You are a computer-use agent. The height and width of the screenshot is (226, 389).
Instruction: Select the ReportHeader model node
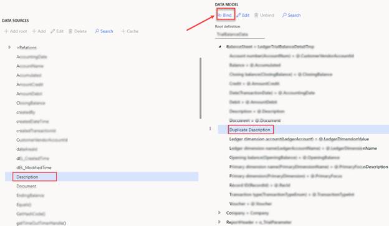259,222
